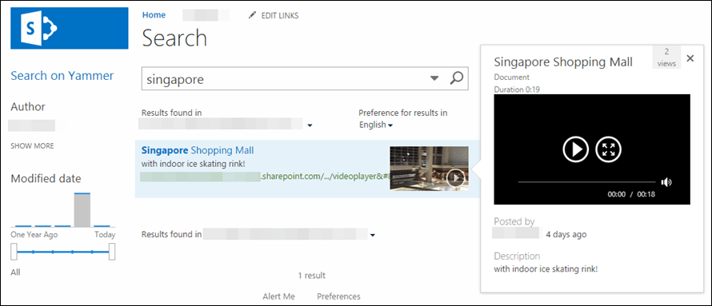Screen dimensions: 712x306
Task: Open the search box dropdown arrow
Action: pyautogui.click(x=434, y=78)
